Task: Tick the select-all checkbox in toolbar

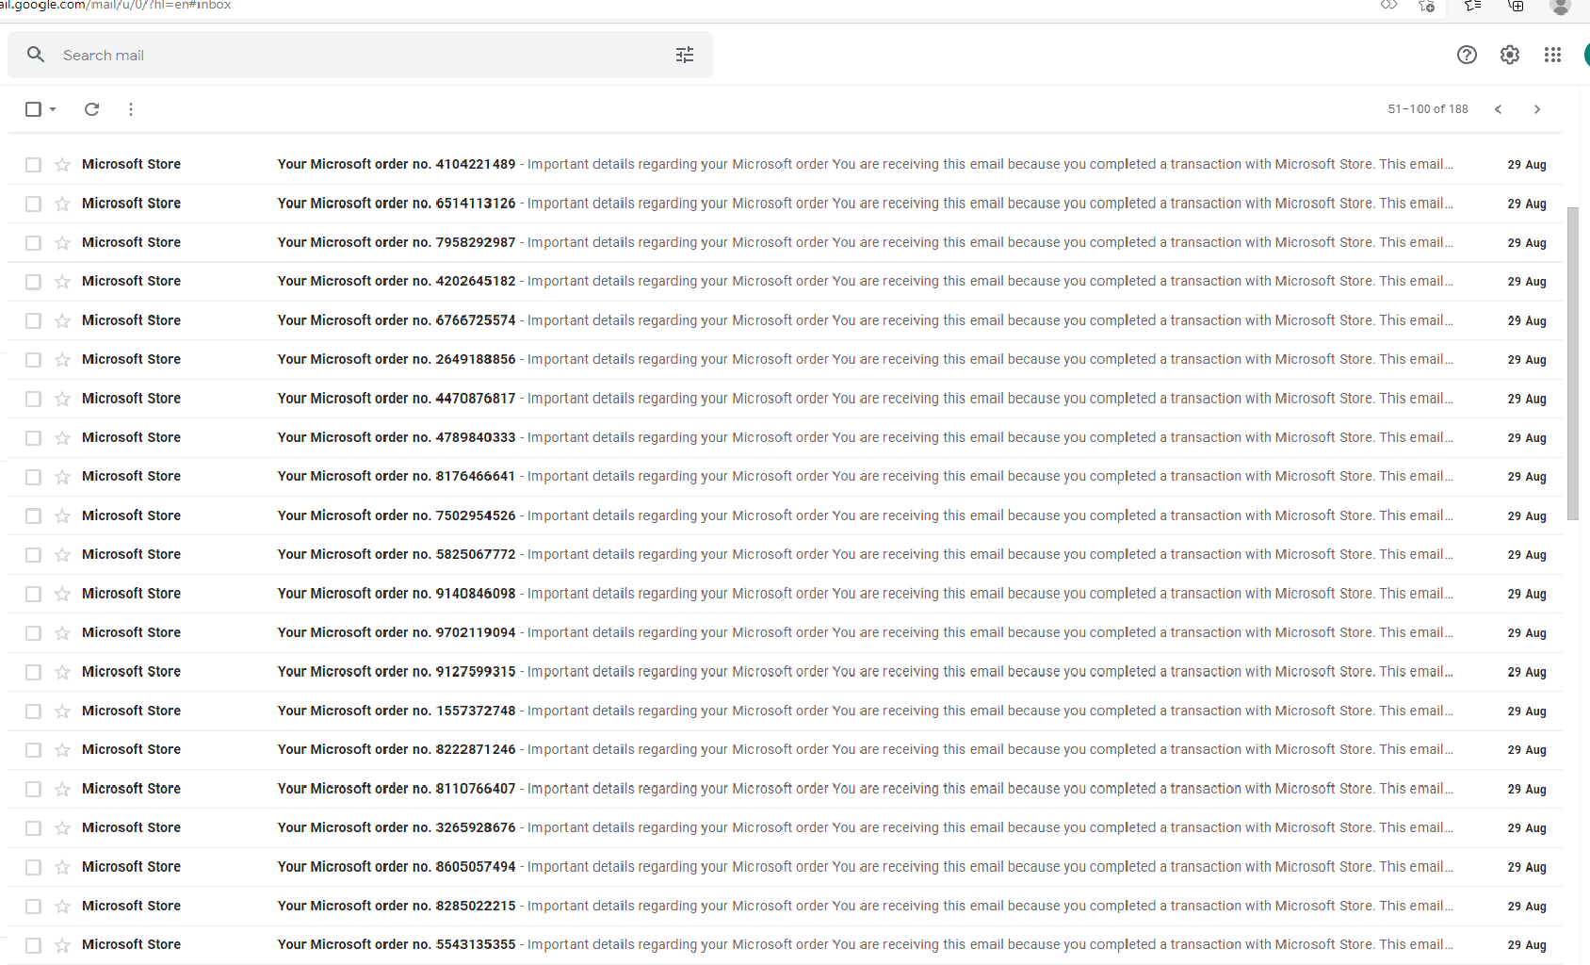Action: pyautogui.click(x=33, y=109)
